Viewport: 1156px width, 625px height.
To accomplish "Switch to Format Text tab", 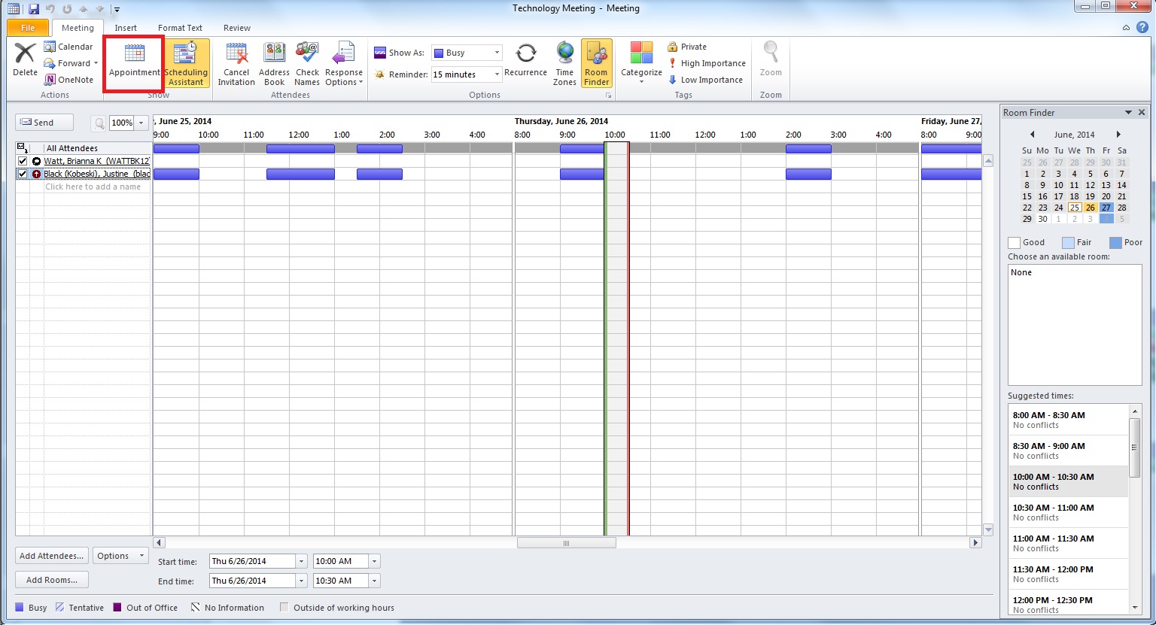I will (x=180, y=28).
